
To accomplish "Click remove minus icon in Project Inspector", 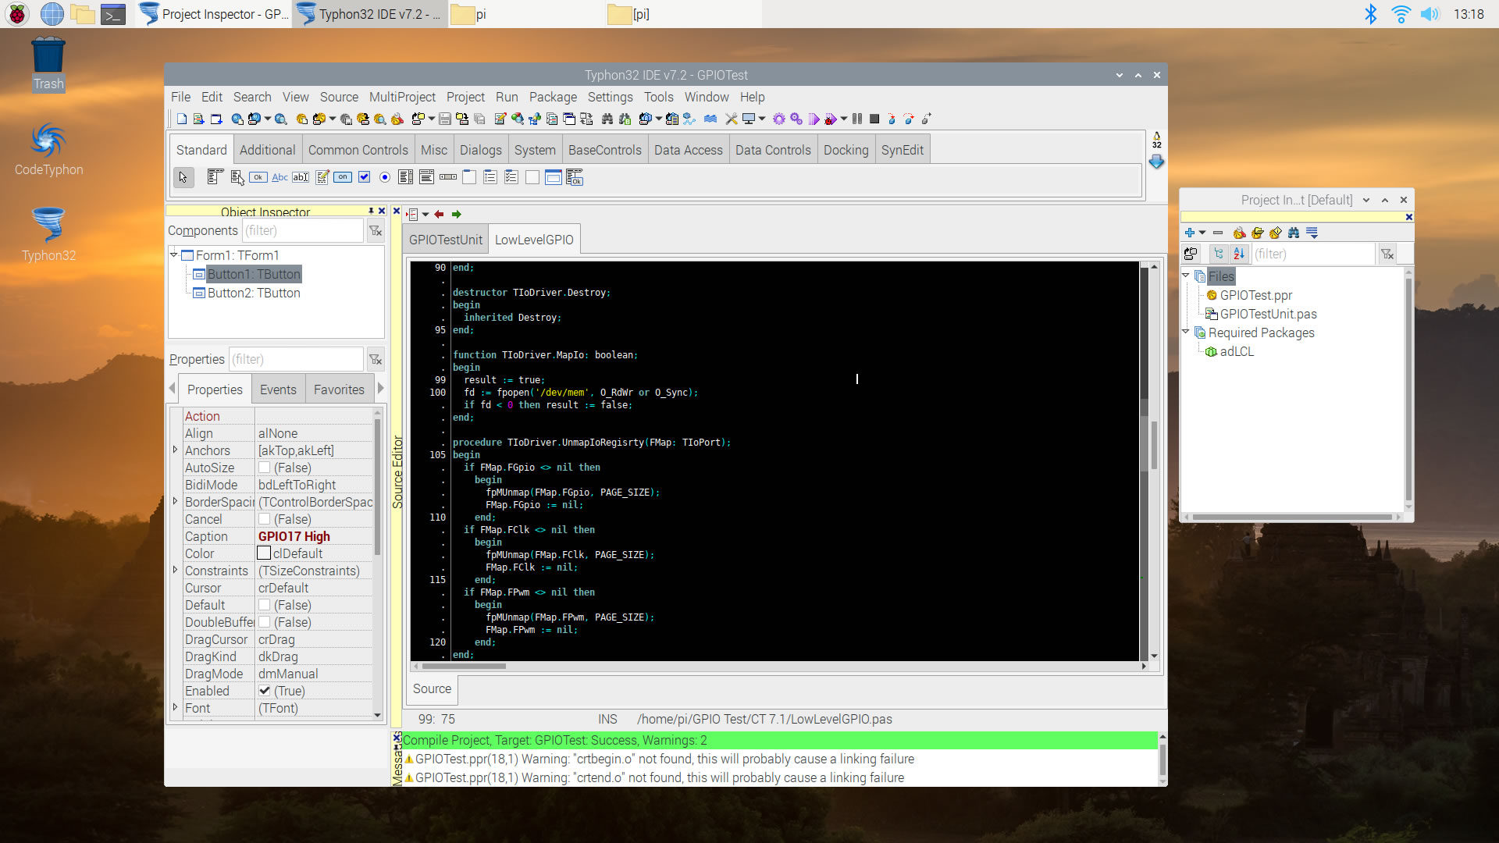I will point(1218,233).
